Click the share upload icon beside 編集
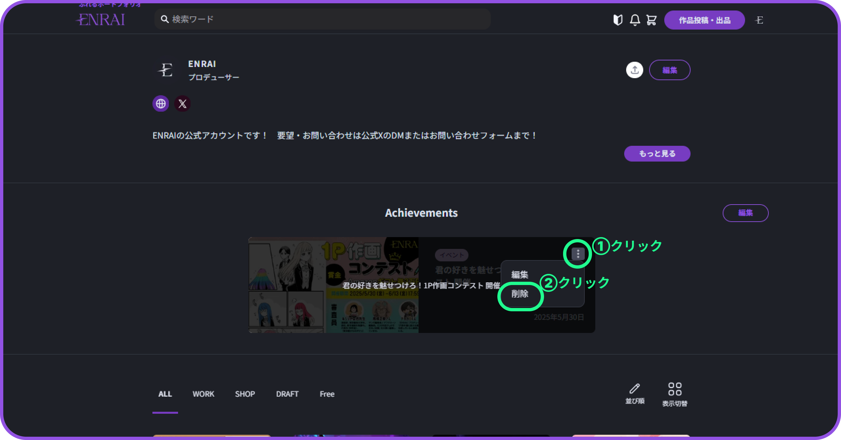 pyautogui.click(x=634, y=70)
